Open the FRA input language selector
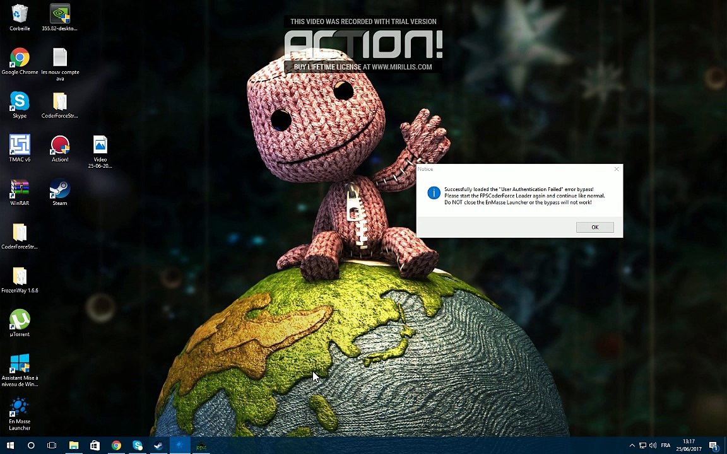This screenshot has width=727, height=454. [x=665, y=446]
